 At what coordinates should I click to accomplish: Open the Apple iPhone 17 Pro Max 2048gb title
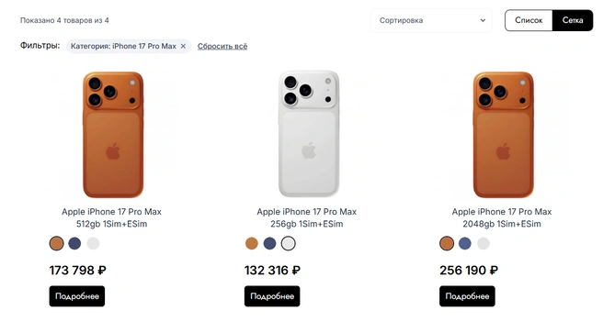coord(502,217)
